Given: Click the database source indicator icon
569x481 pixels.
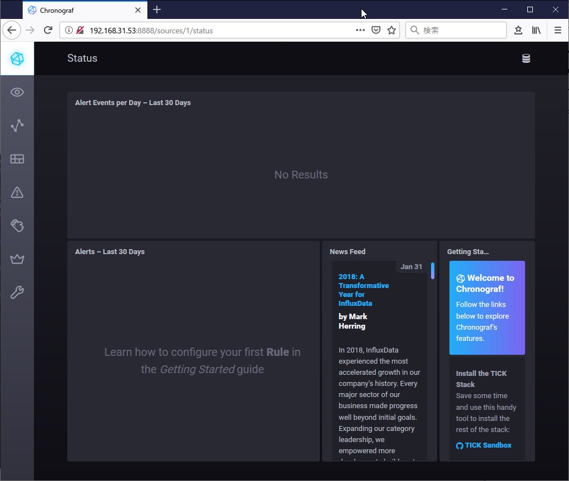Looking at the screenshot, I should [526, 58].
